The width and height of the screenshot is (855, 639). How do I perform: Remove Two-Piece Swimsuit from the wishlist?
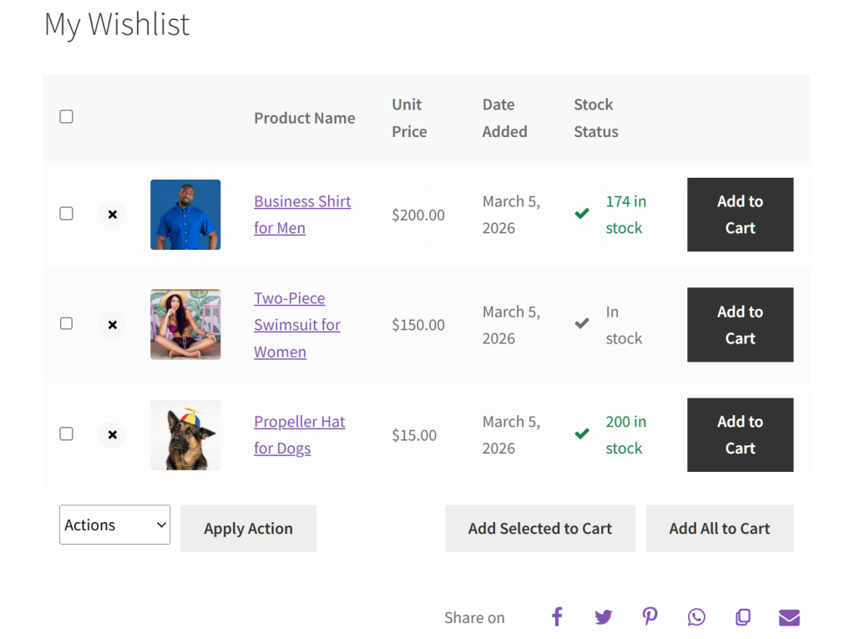(112, 324)
